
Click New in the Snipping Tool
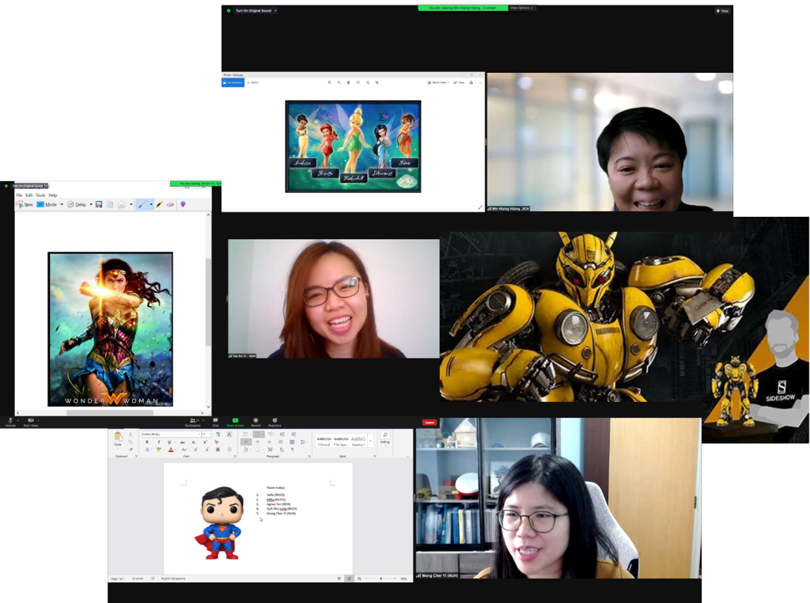tap(25, 205)
